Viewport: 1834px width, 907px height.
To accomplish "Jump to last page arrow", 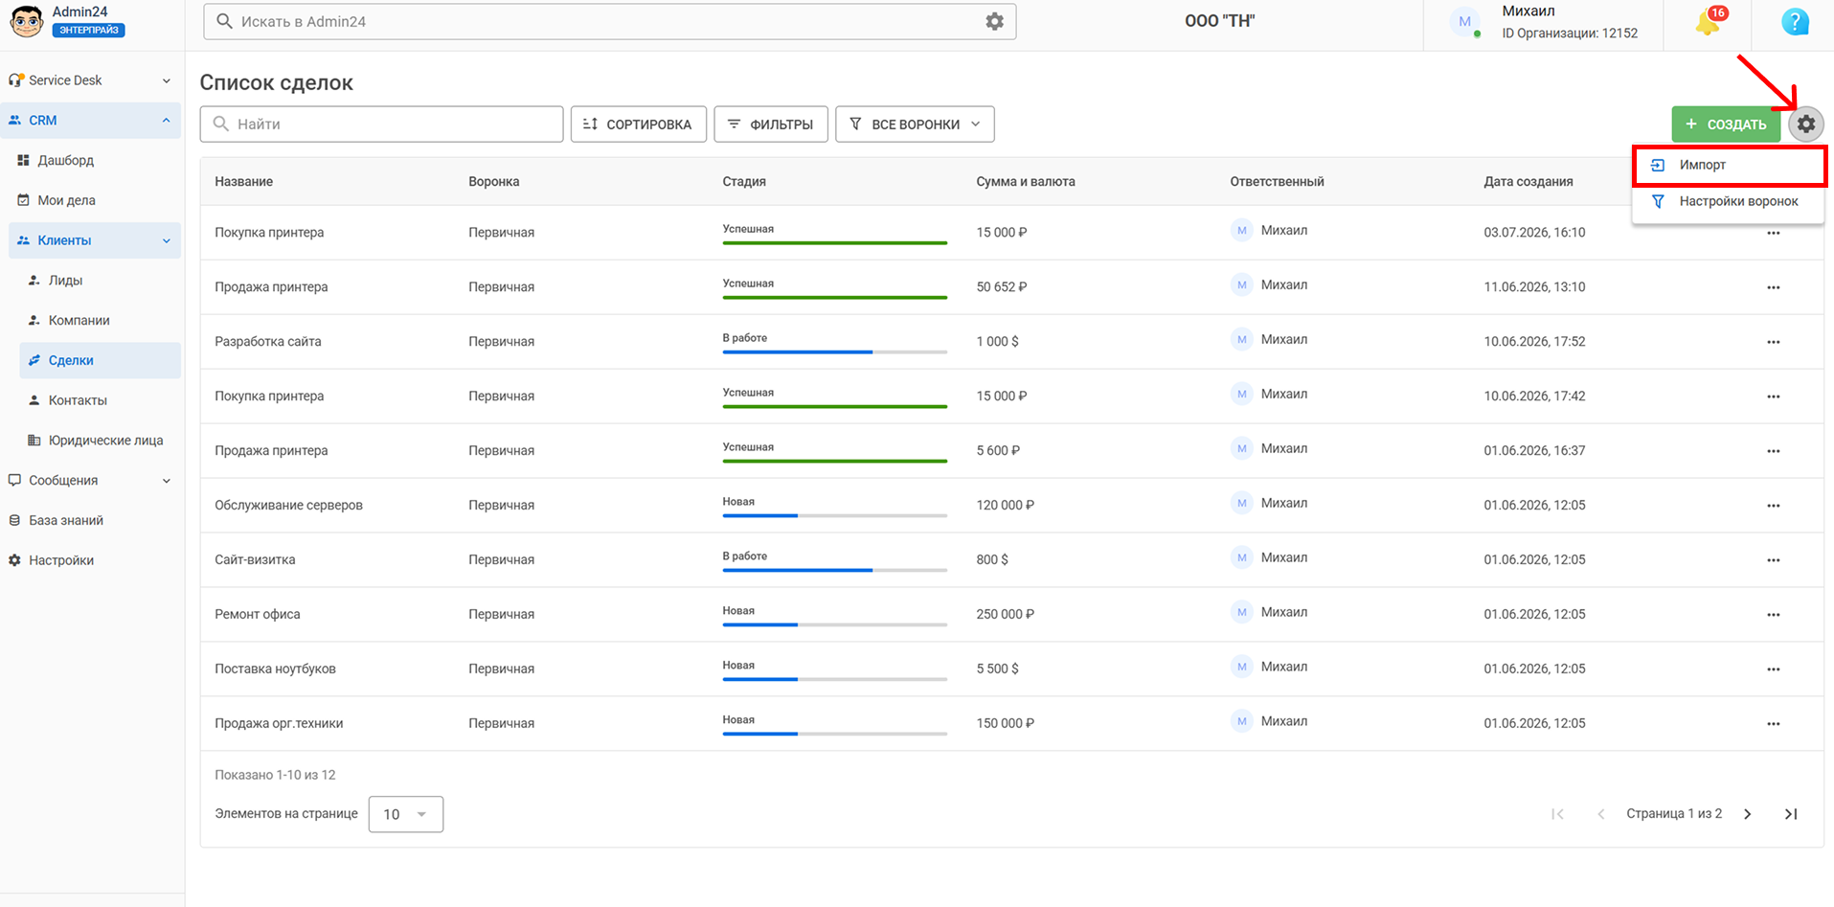I will pos(1791,814).
